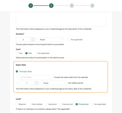Click the End date input field

pyautogui.click(x=36, y=77)
